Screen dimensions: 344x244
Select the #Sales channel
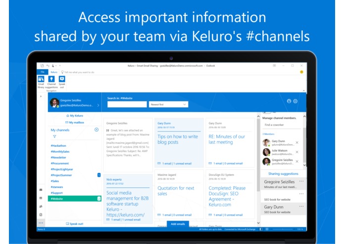pyautogui.click(x=55, y=181)
